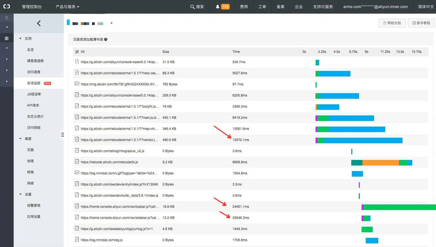Switch language via 简体中文
Viewport: 436px width, 247px height.
[x=426, y=7]
